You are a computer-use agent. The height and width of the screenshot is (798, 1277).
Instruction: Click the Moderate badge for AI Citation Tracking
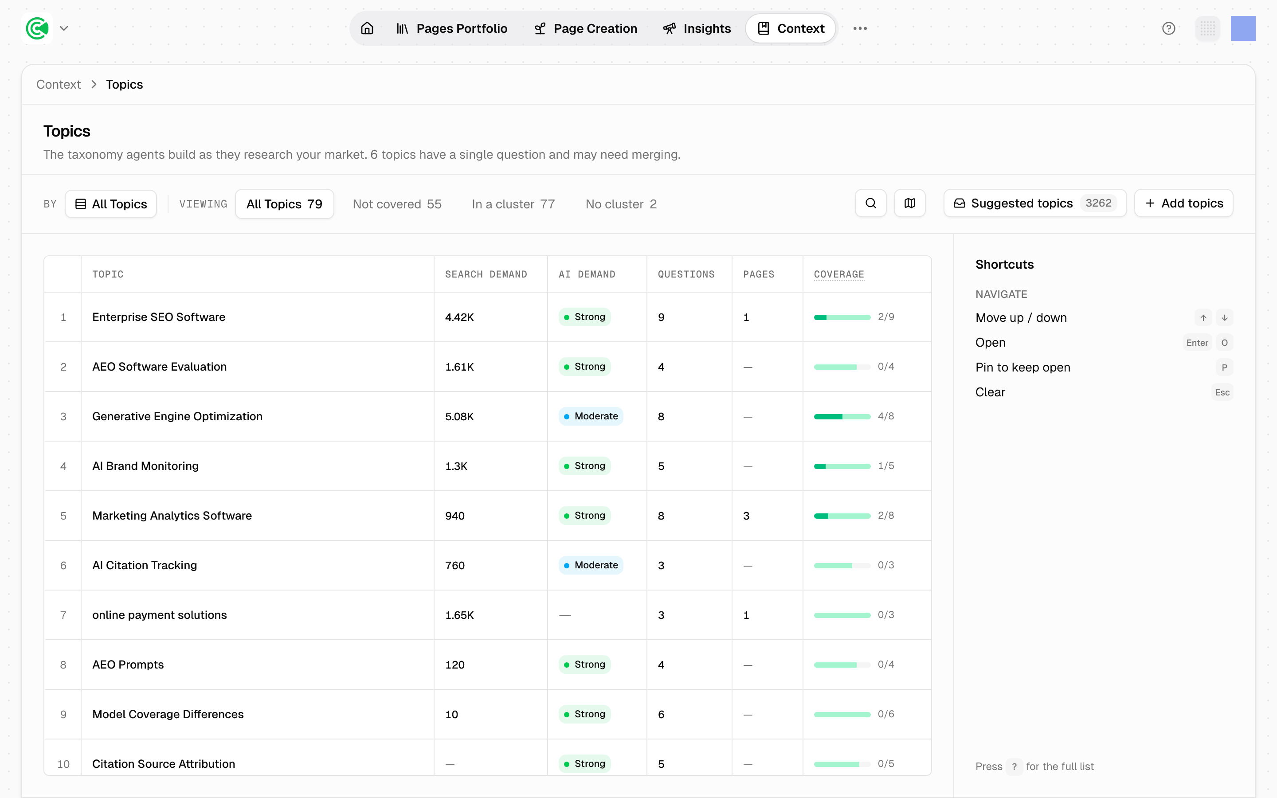(591, 565)
